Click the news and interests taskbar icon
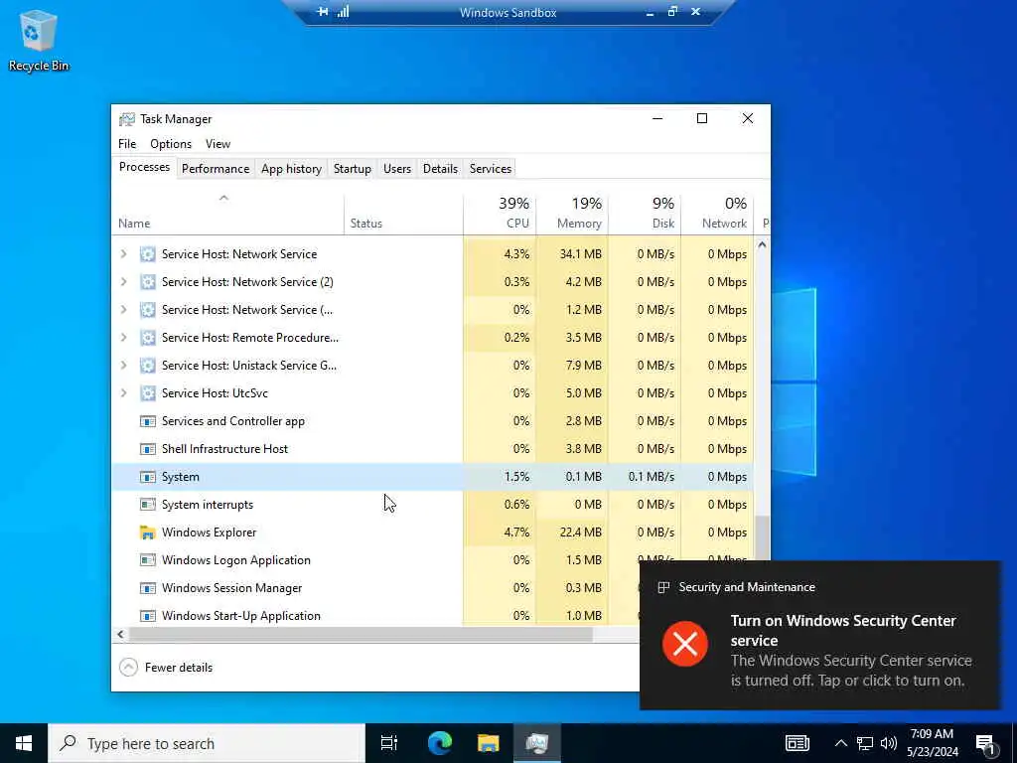1017x763 pixels. click(x=798, y=743)
